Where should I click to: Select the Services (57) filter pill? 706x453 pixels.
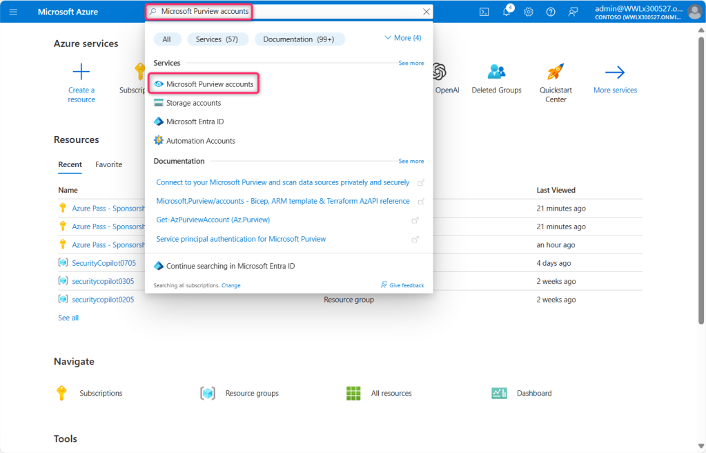[217, 39]
